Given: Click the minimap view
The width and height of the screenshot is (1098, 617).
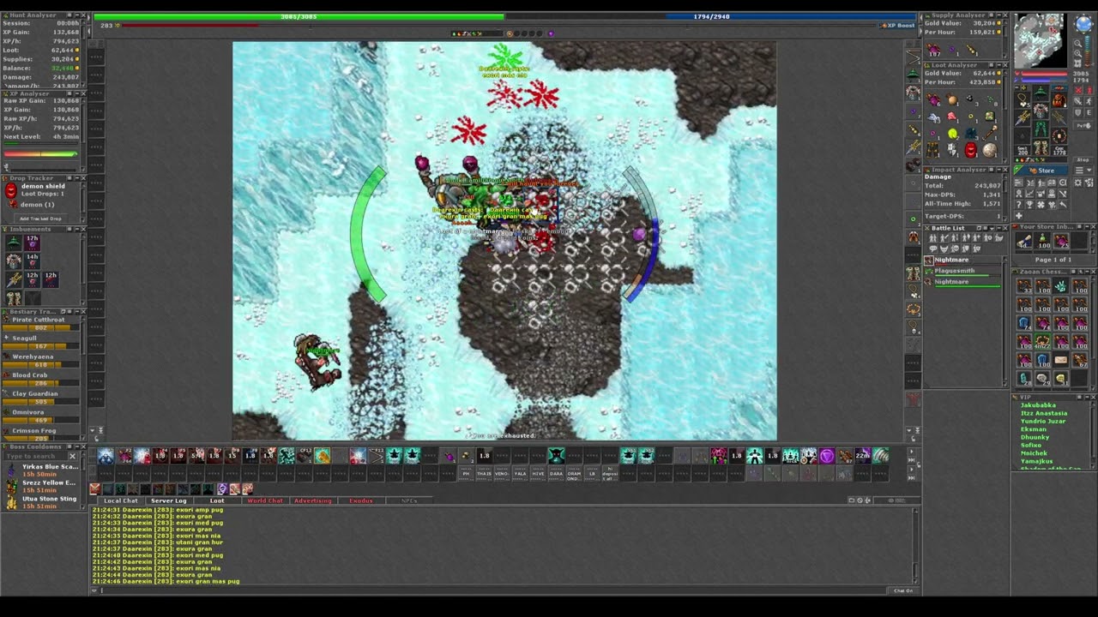Looking at the screenshot, I should (1040, 39).
